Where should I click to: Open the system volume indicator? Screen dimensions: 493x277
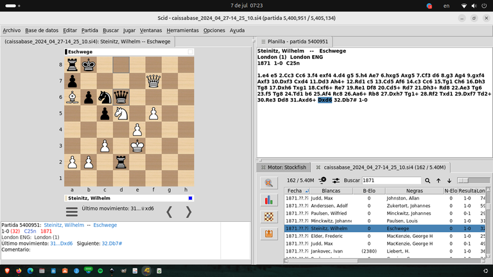474,6
